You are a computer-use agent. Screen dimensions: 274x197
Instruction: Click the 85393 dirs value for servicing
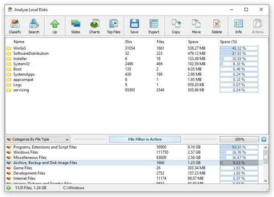130,90
